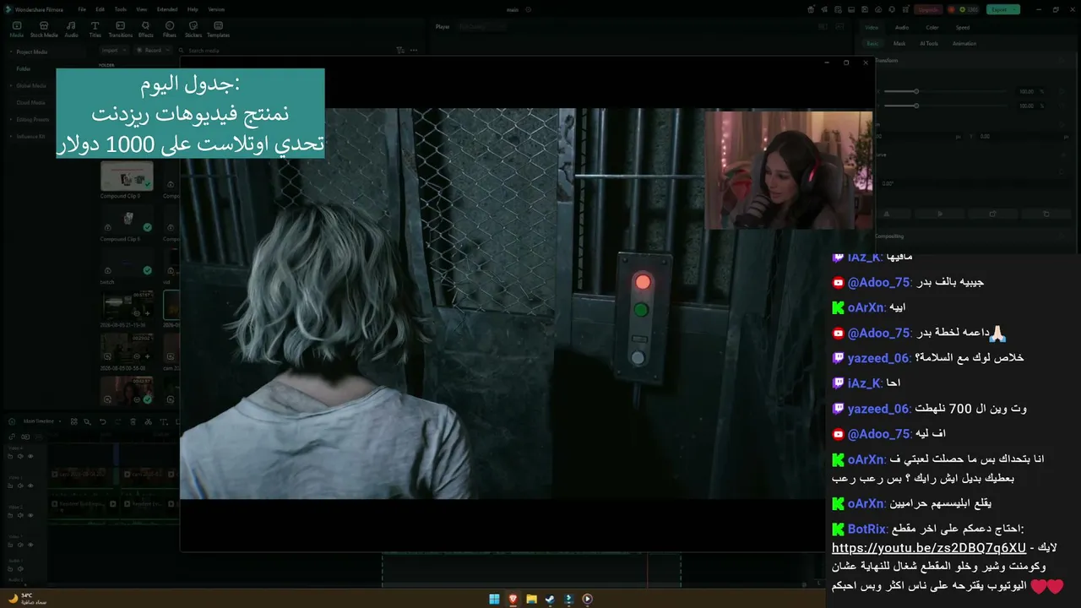The height and width of the screenshot is (608, 1081).
Task: Expand the Project Media tree
Action: click(x=12, y=52)
